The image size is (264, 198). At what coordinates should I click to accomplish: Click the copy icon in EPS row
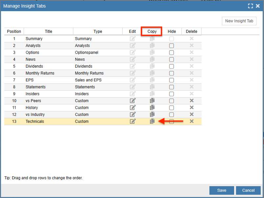point(152,80)
